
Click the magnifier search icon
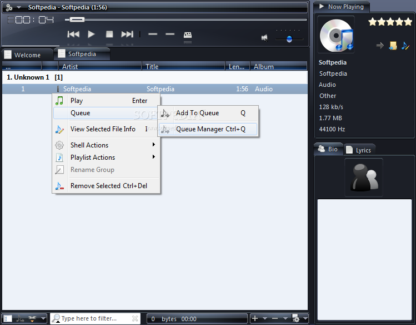pyautogui.click(x=56, y=318)
